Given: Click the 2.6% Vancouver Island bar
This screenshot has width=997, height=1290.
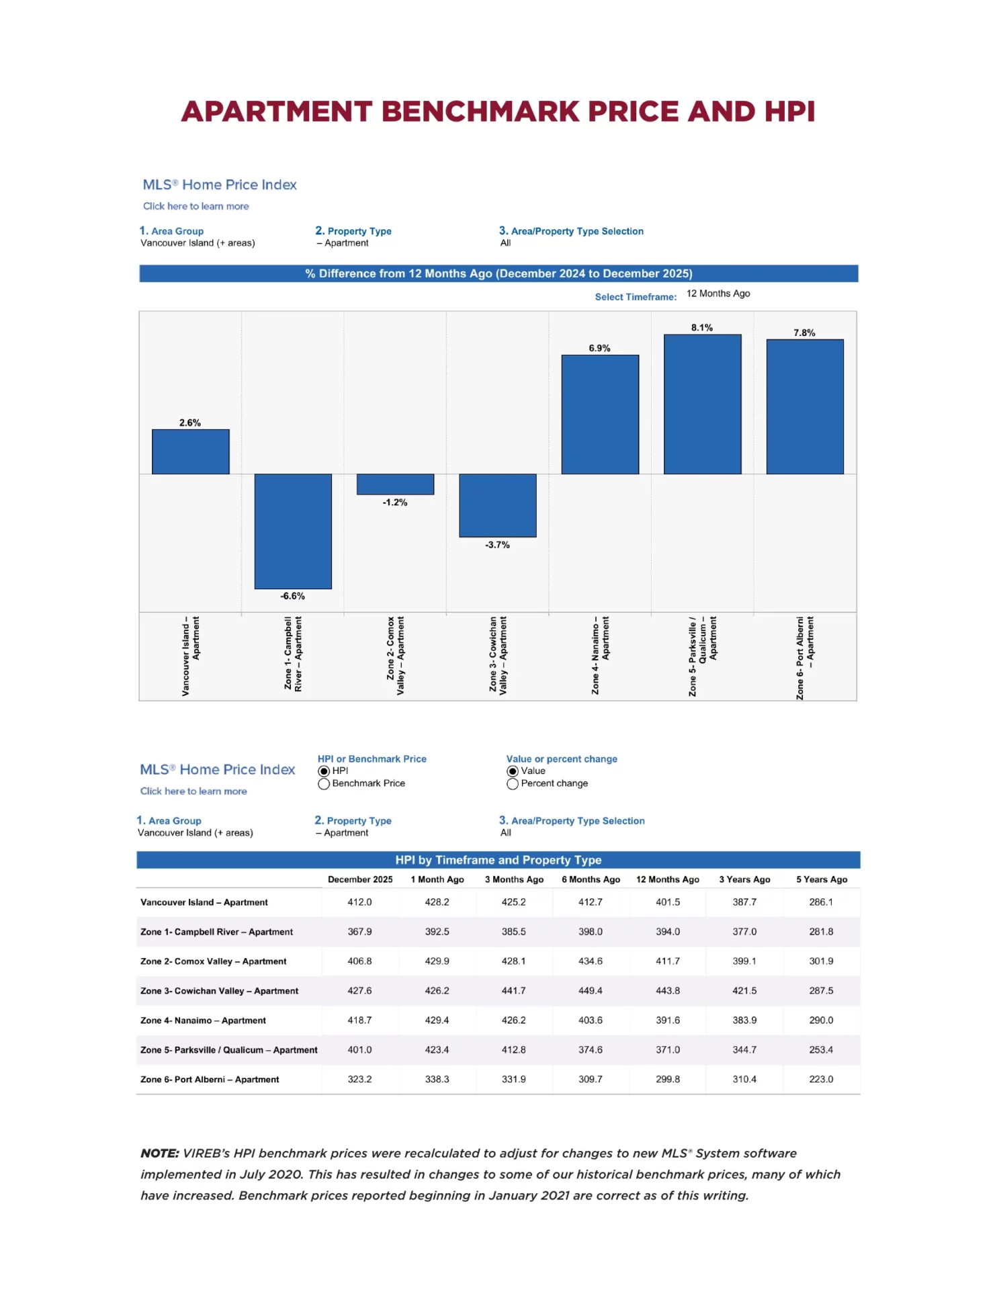Looking at the screenshot, I should tap(190, 452).
